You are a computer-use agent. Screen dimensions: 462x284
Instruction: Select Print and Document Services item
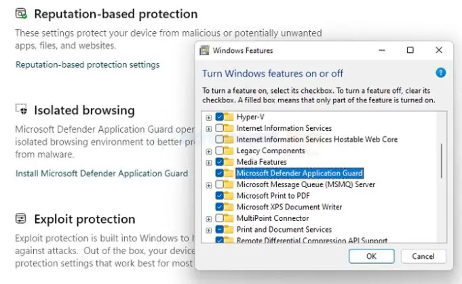coord(284,230)
